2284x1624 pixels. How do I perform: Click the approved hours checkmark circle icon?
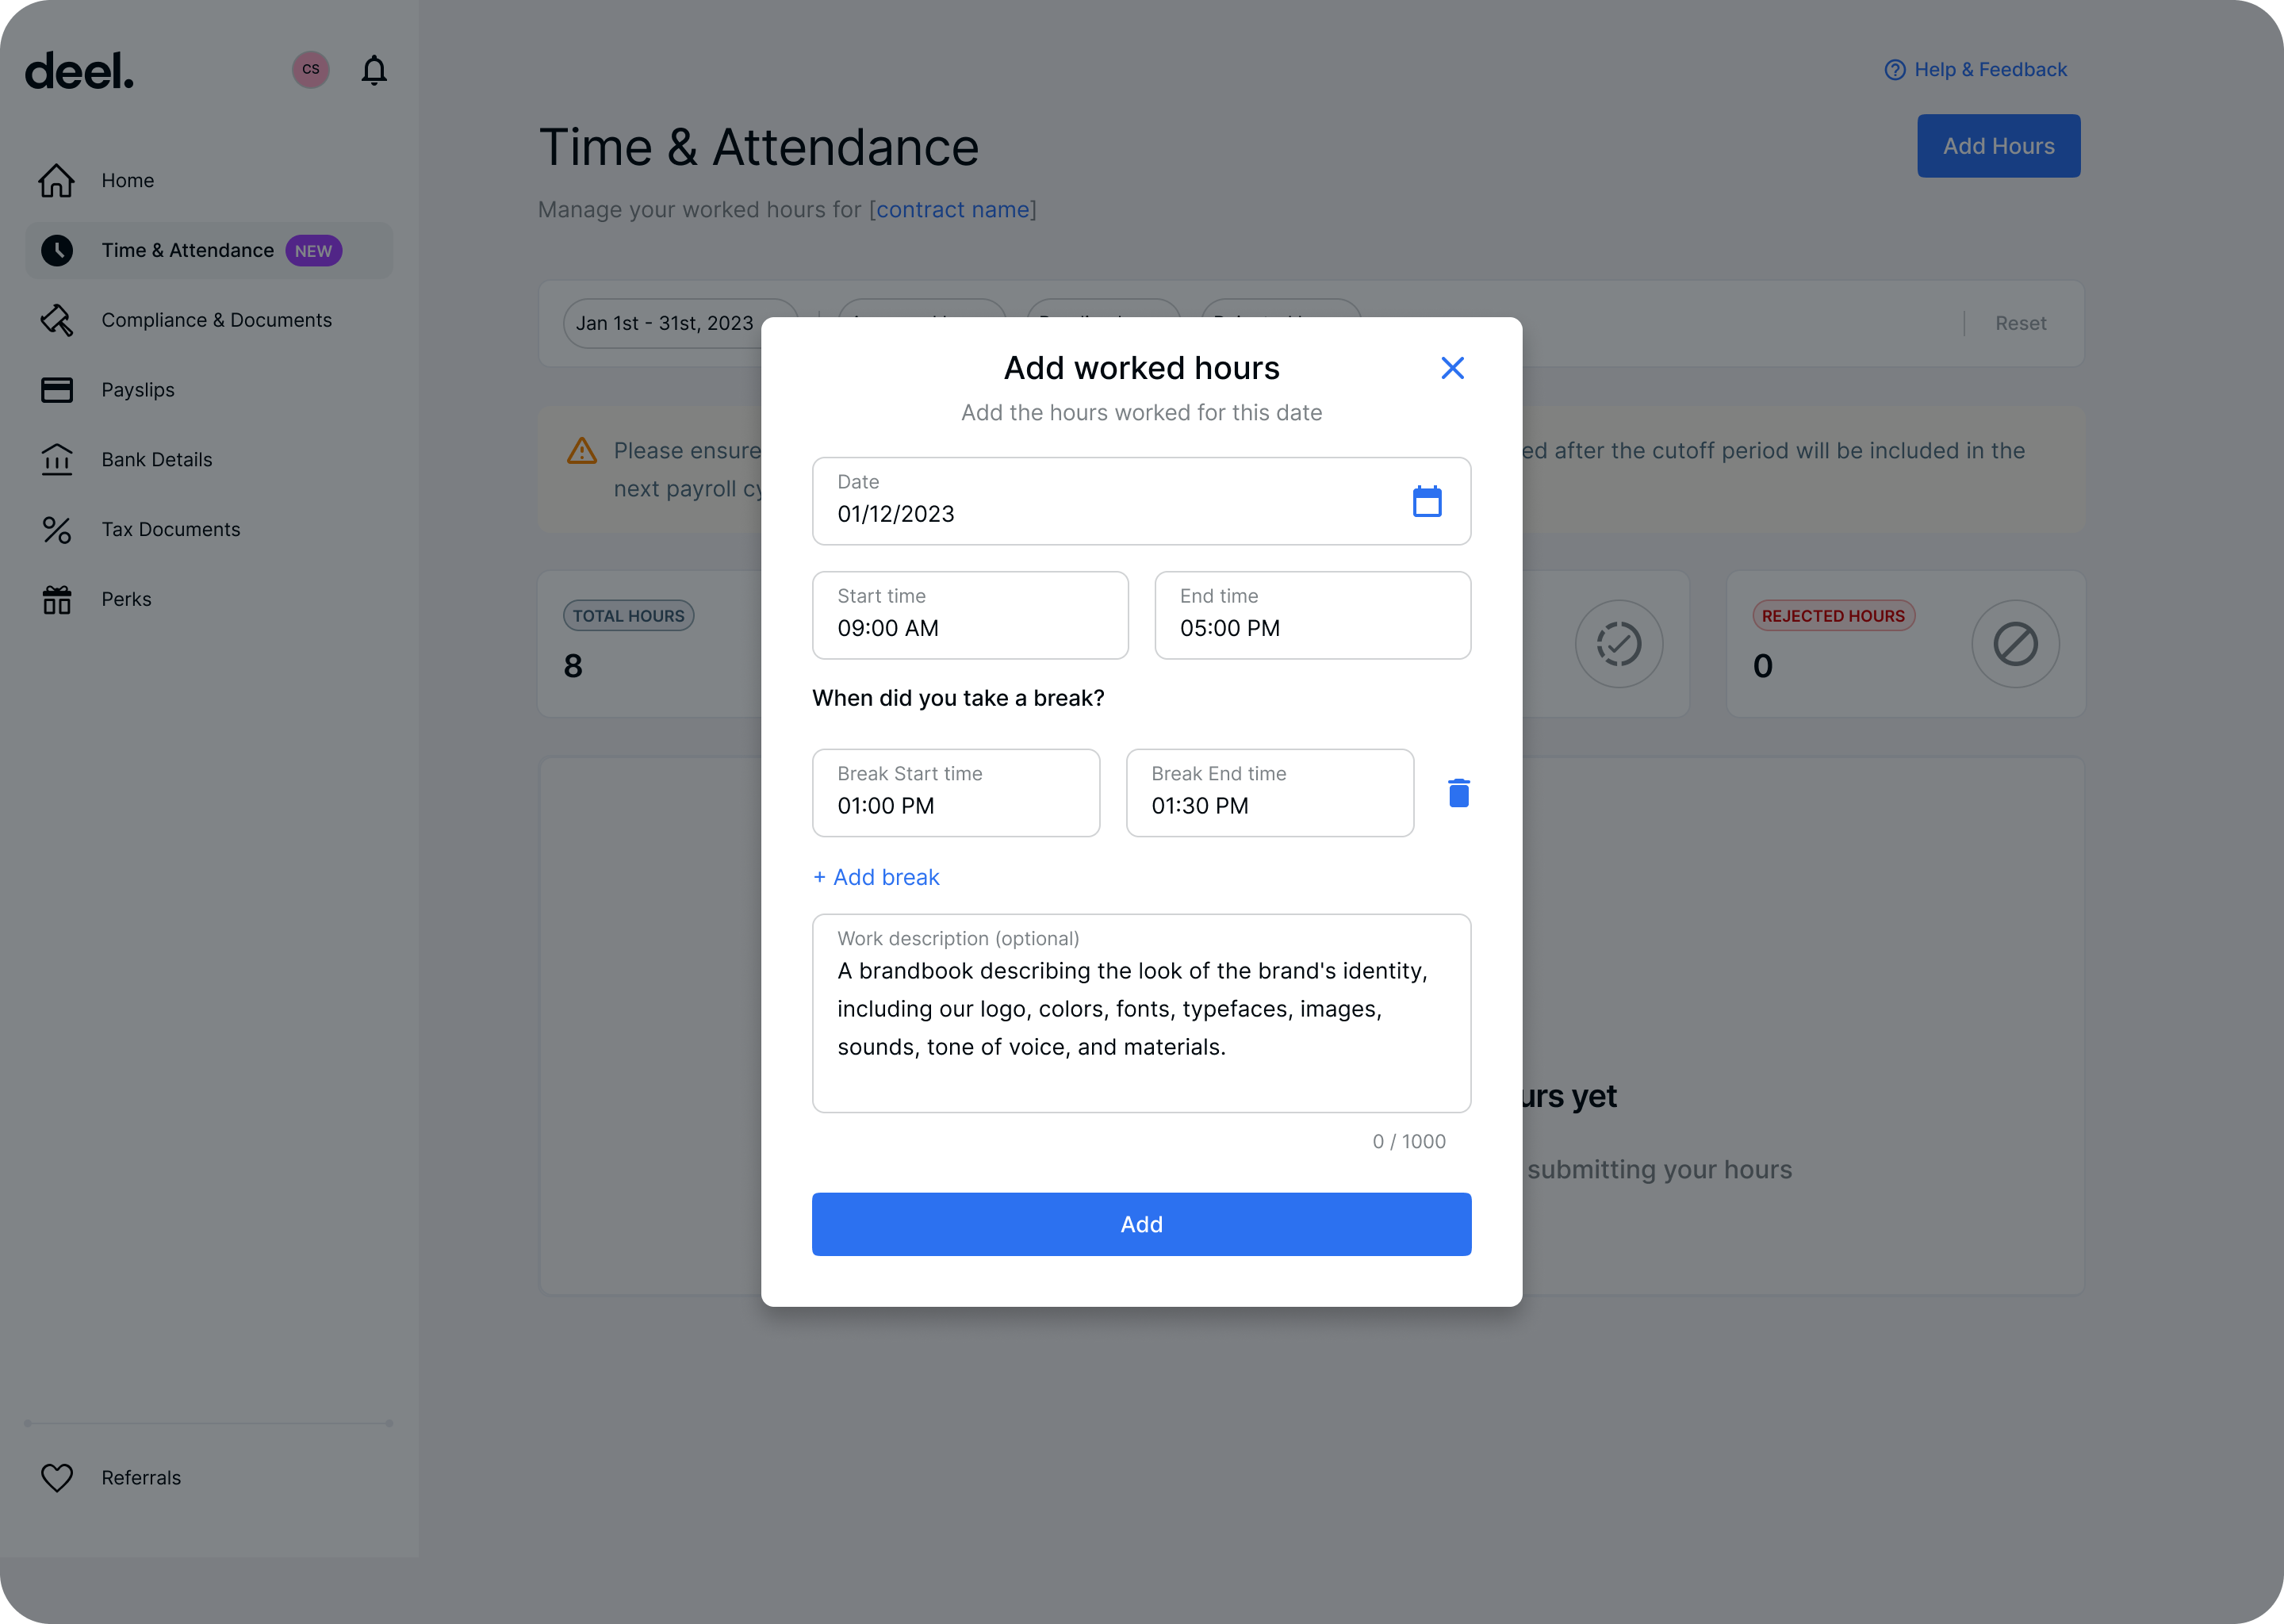pos(1618,644)
